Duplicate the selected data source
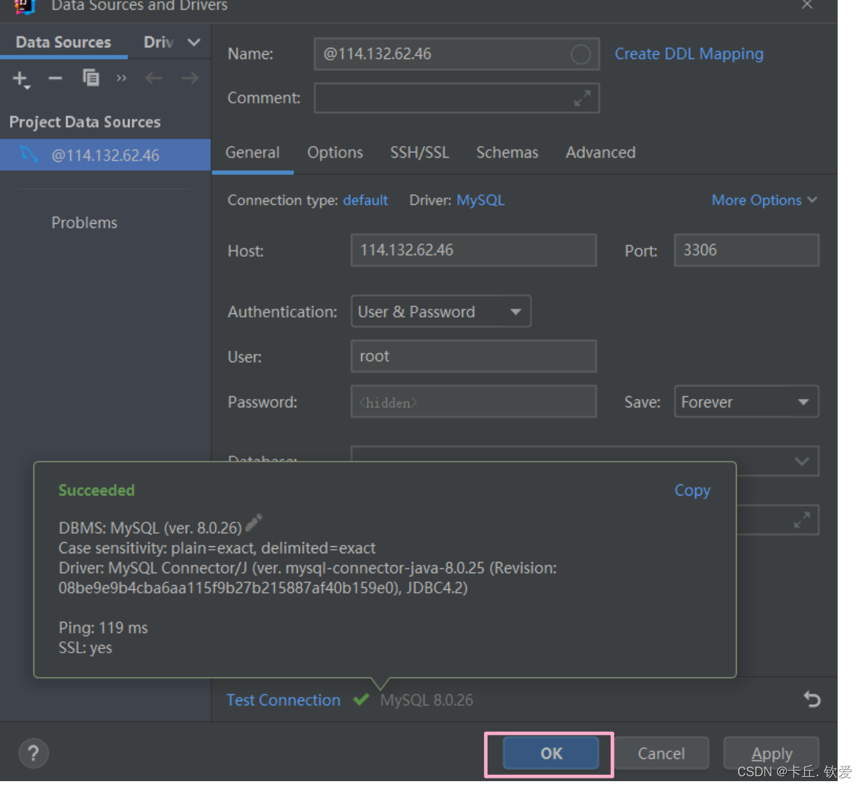 (x=90, y=78)
